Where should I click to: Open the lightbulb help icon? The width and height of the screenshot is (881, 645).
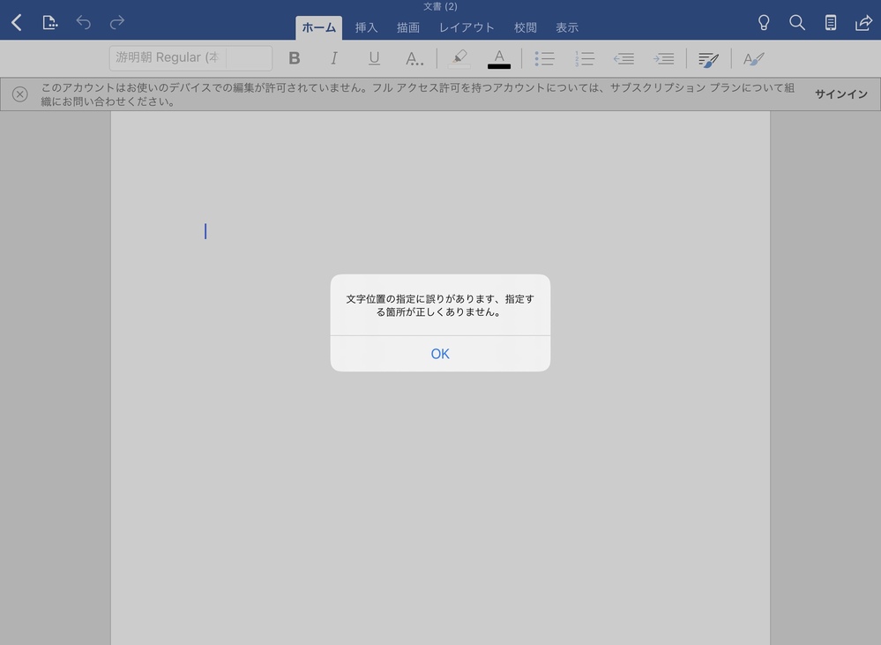click(764, 23)
